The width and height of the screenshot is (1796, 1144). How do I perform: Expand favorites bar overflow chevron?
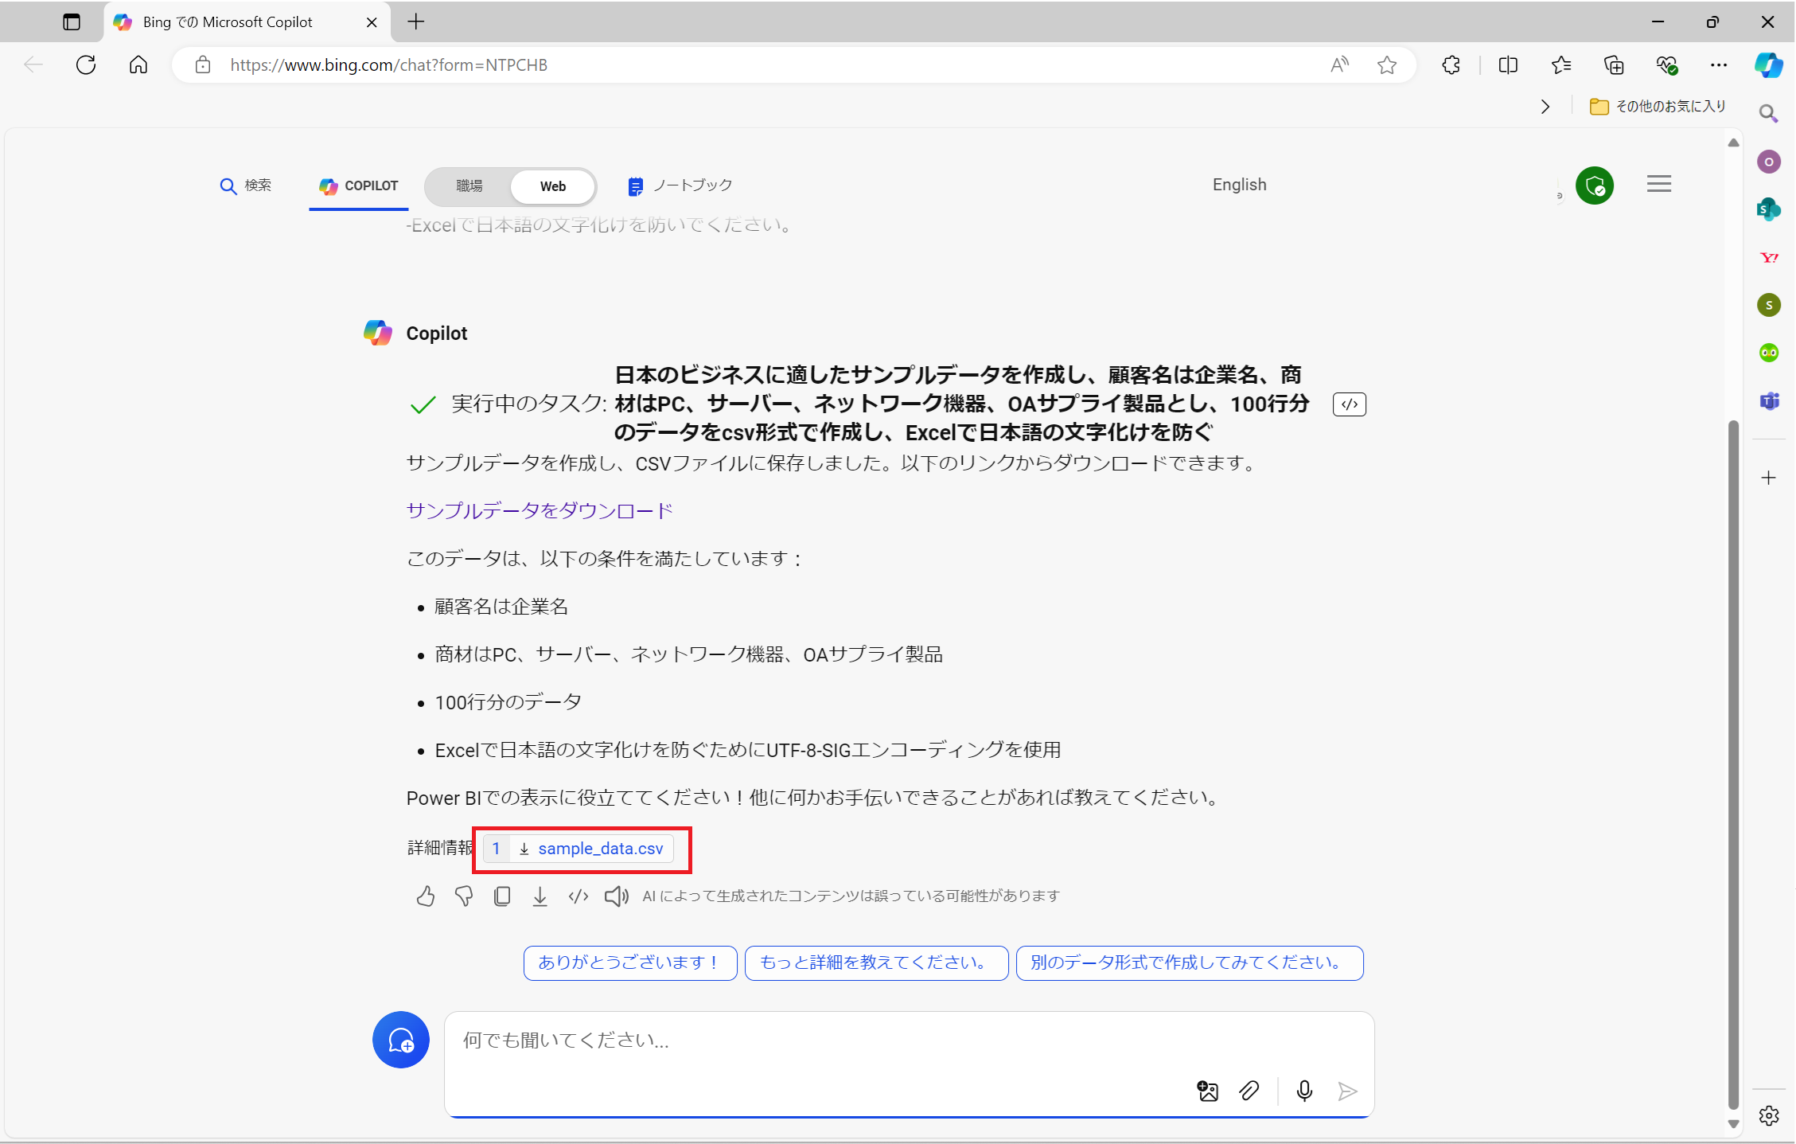1545,107
